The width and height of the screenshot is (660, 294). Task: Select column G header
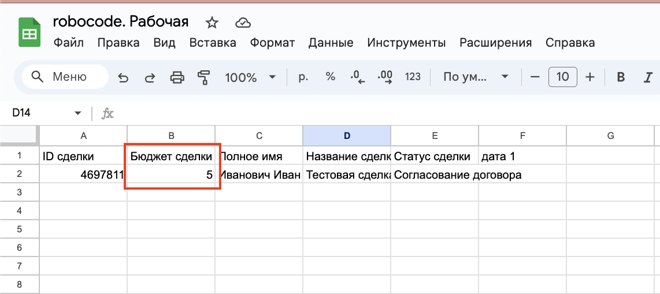pos(610,135)
